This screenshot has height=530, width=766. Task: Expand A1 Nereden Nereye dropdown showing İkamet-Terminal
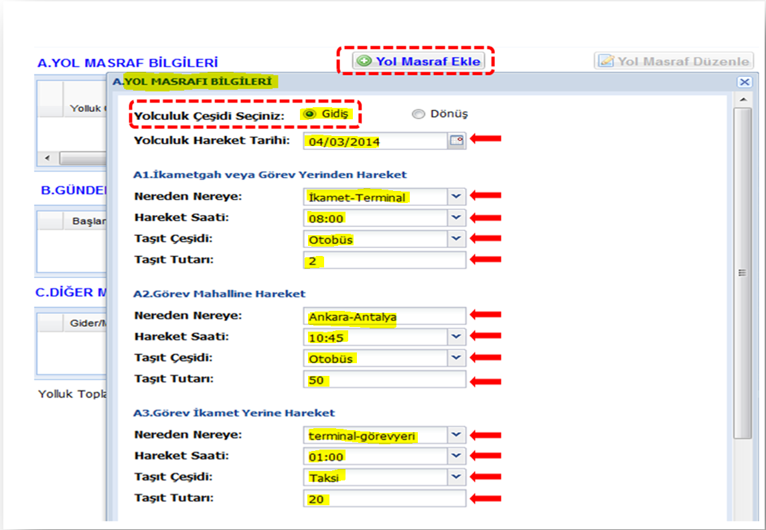[456, 196]
